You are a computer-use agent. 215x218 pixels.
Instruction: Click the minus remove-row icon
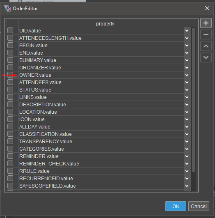tap(206, 34)
